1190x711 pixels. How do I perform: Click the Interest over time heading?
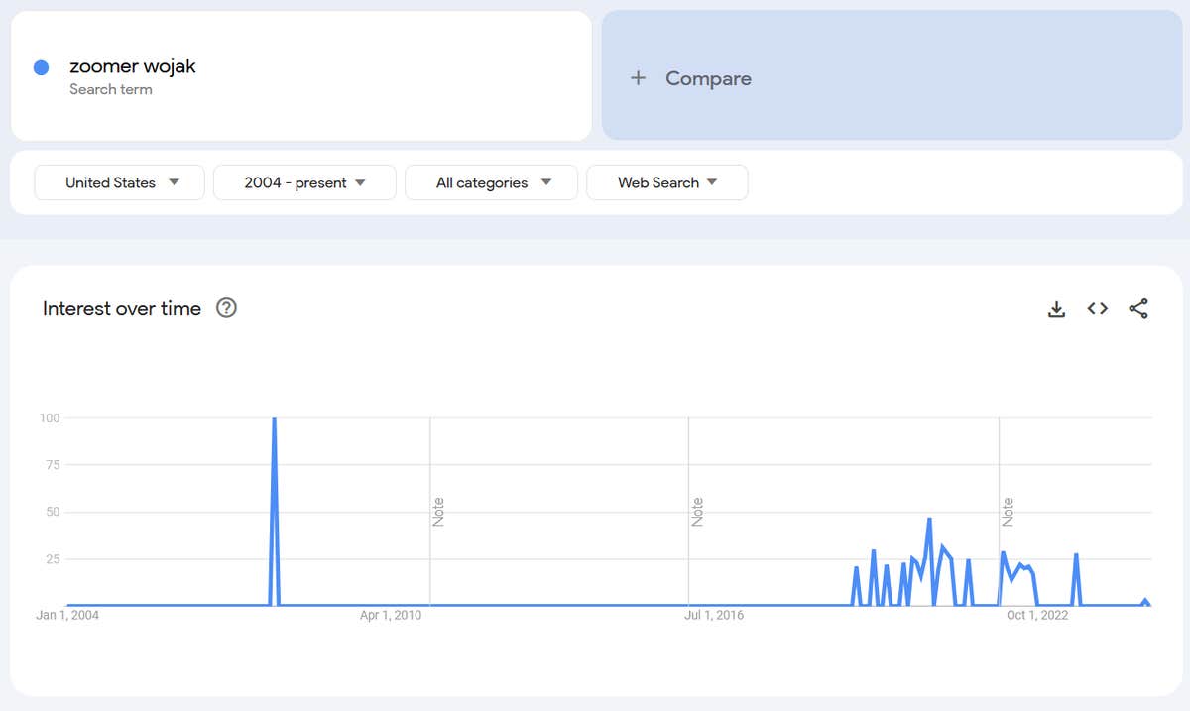(x=122, y=308)
